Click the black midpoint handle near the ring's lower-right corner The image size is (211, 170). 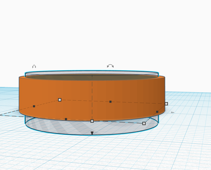tap(157, 112)
